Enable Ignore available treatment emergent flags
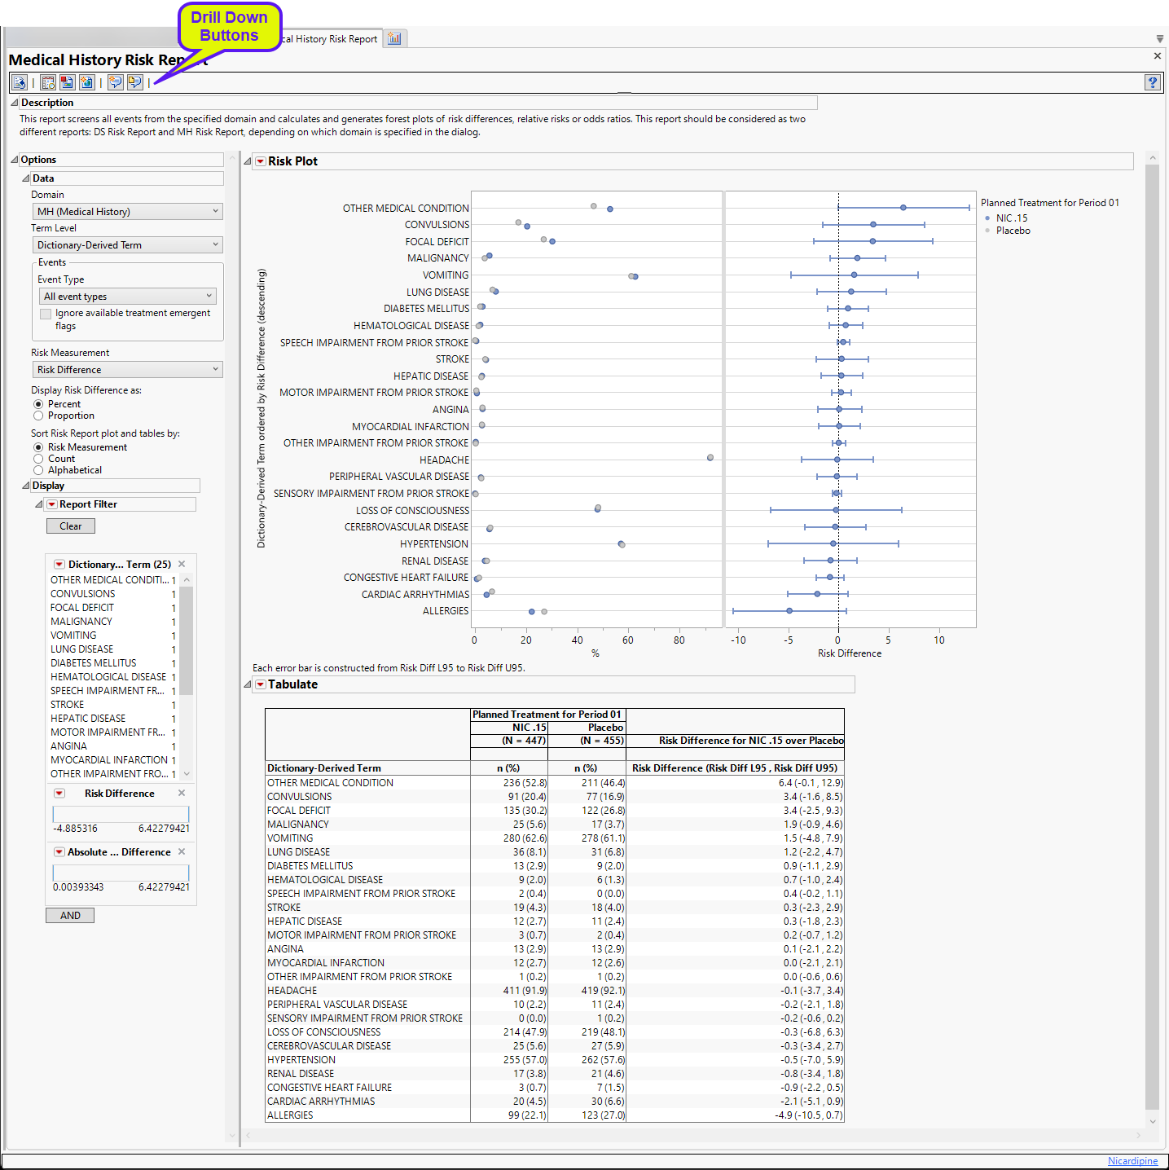1169x1170 pixels. pyautogui.click(x=46, y=314)
